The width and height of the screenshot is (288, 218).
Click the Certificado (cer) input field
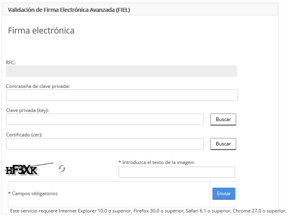tap(105, 143)
